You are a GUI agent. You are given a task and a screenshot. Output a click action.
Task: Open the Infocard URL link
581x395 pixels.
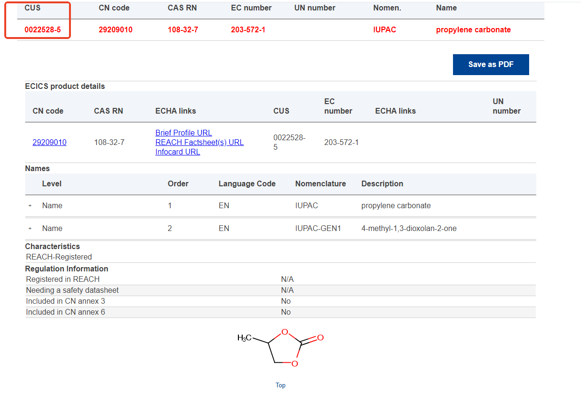point(177,152)
